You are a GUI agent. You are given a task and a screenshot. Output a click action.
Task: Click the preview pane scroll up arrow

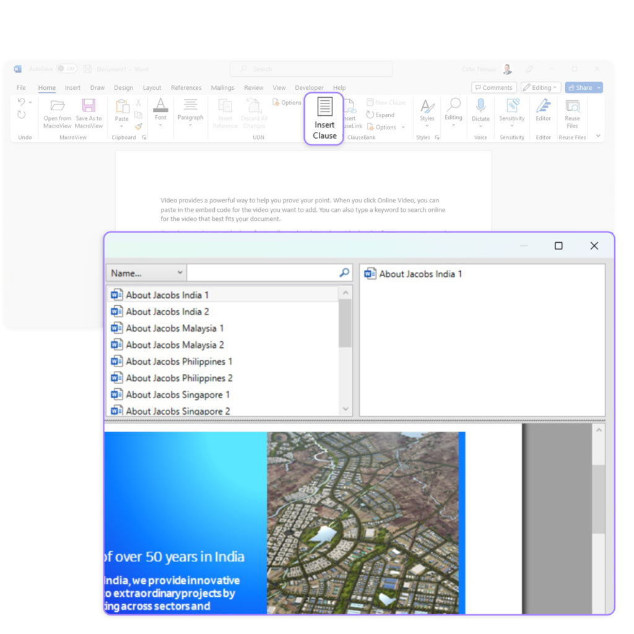[599, 430]
